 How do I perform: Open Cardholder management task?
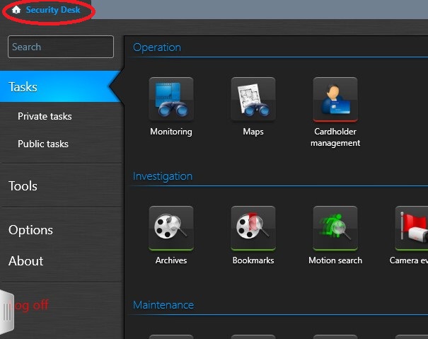(x=335, y=100)
